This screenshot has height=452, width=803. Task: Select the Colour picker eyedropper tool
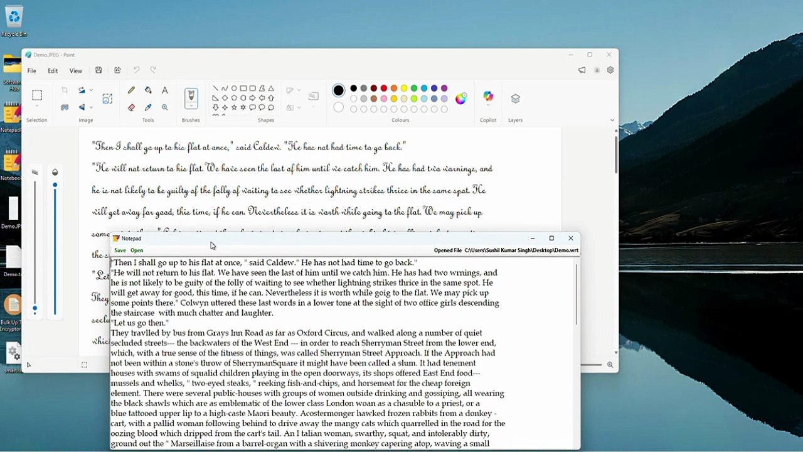point(148,107)
